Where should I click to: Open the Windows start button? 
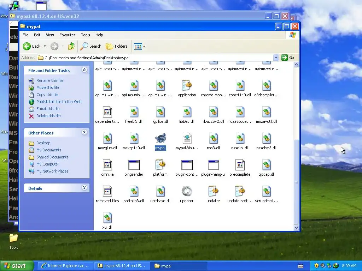coord(17,266)
